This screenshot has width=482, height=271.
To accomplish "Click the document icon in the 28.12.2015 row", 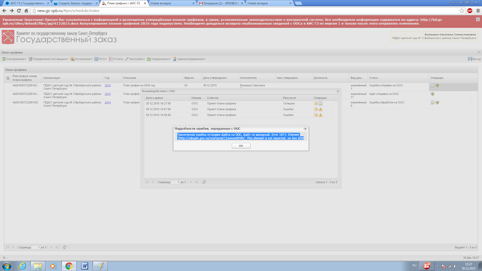I will [x=321, y=103].
